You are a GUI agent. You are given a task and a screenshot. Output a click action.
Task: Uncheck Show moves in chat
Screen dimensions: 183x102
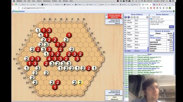(x=151, y=19)
